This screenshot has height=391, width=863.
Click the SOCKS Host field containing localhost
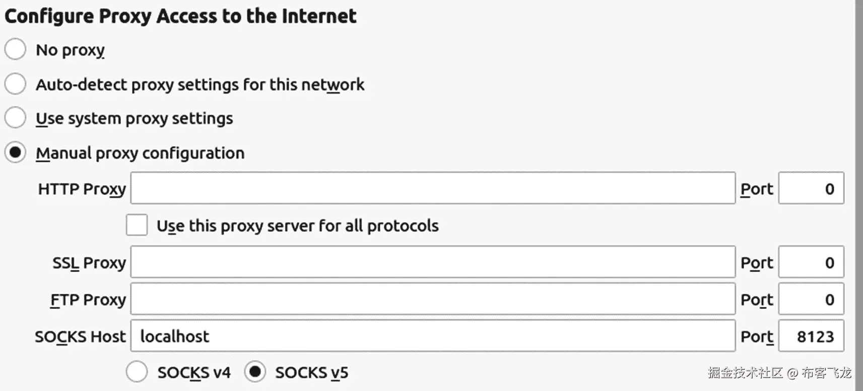tap(432, 336)
